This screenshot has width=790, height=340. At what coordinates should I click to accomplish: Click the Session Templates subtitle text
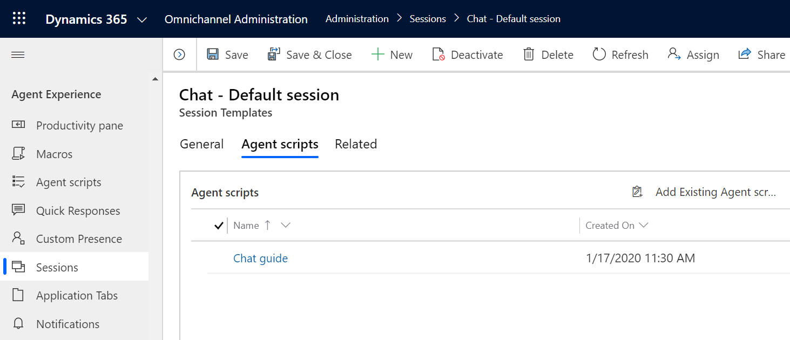pos(226,113)
